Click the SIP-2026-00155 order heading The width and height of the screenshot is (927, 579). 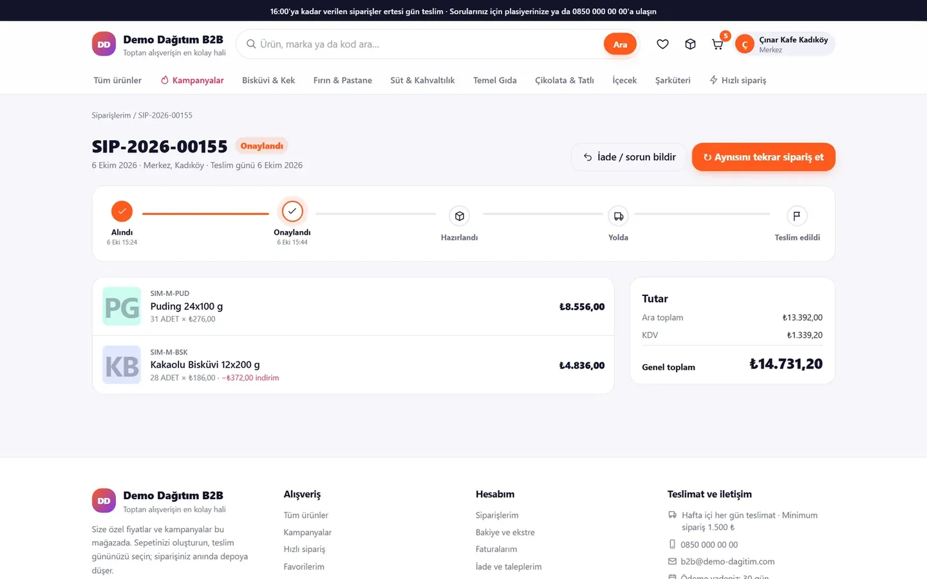[160, 147]
